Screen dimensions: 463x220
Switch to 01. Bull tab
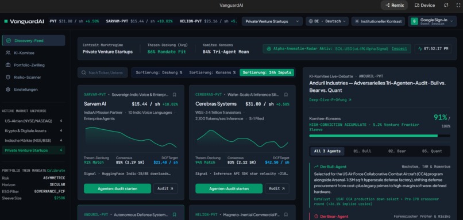[362, 151]
